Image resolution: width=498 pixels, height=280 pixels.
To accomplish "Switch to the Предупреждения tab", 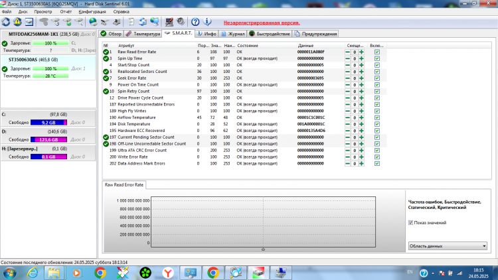I will [315, 34].
